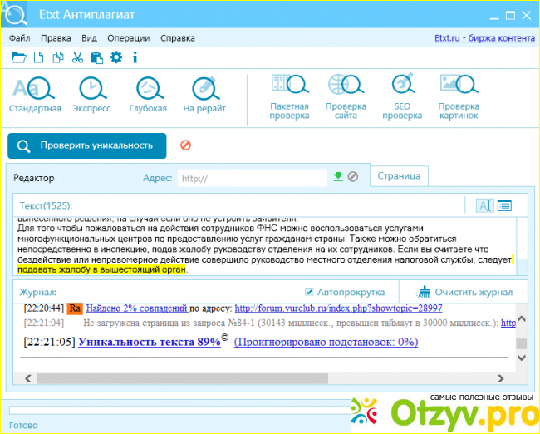540x434 pixels.
Task: Switch to the Страница tab
Action: point(399,176)
